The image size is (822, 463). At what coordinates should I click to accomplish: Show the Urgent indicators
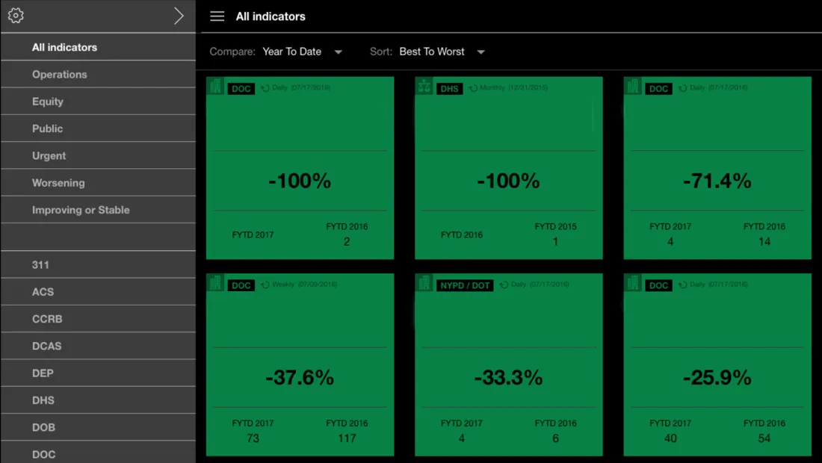[49, 156]
